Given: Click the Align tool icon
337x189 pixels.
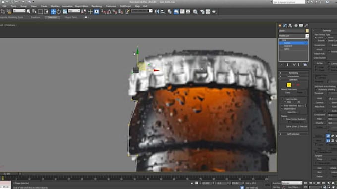Looking at the screenshot, I should pyautogui.click(x=163, y=12).
